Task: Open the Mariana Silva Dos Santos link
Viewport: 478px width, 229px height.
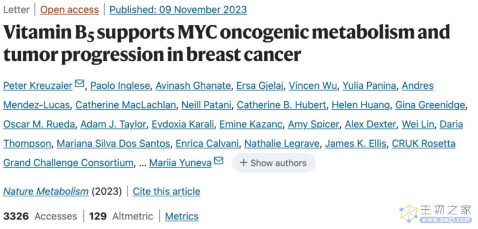Action: pos(114,143)
